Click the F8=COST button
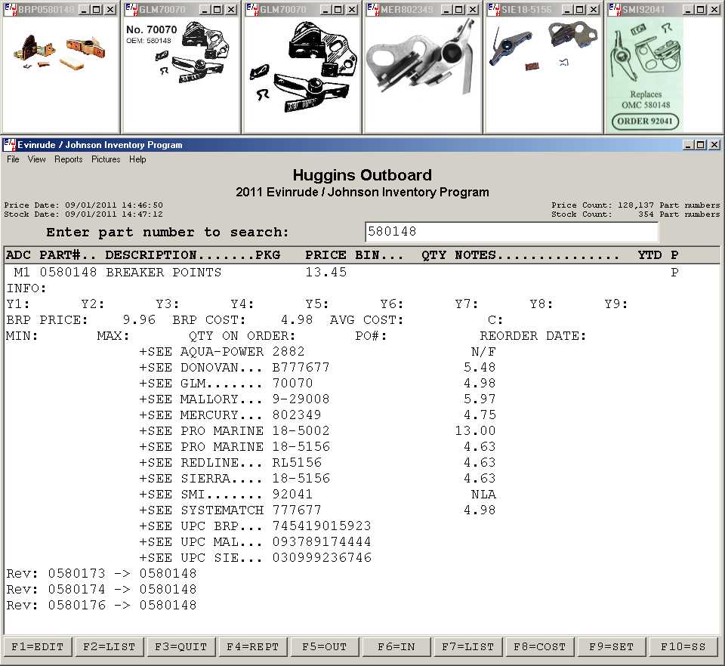725x666 pixels. click(x=539, y=646)
